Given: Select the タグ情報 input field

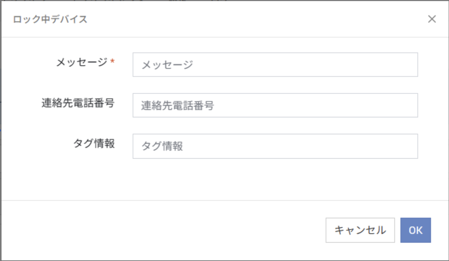Looking at the screenshot, I should pyautogui.click(x=275, y=146).
